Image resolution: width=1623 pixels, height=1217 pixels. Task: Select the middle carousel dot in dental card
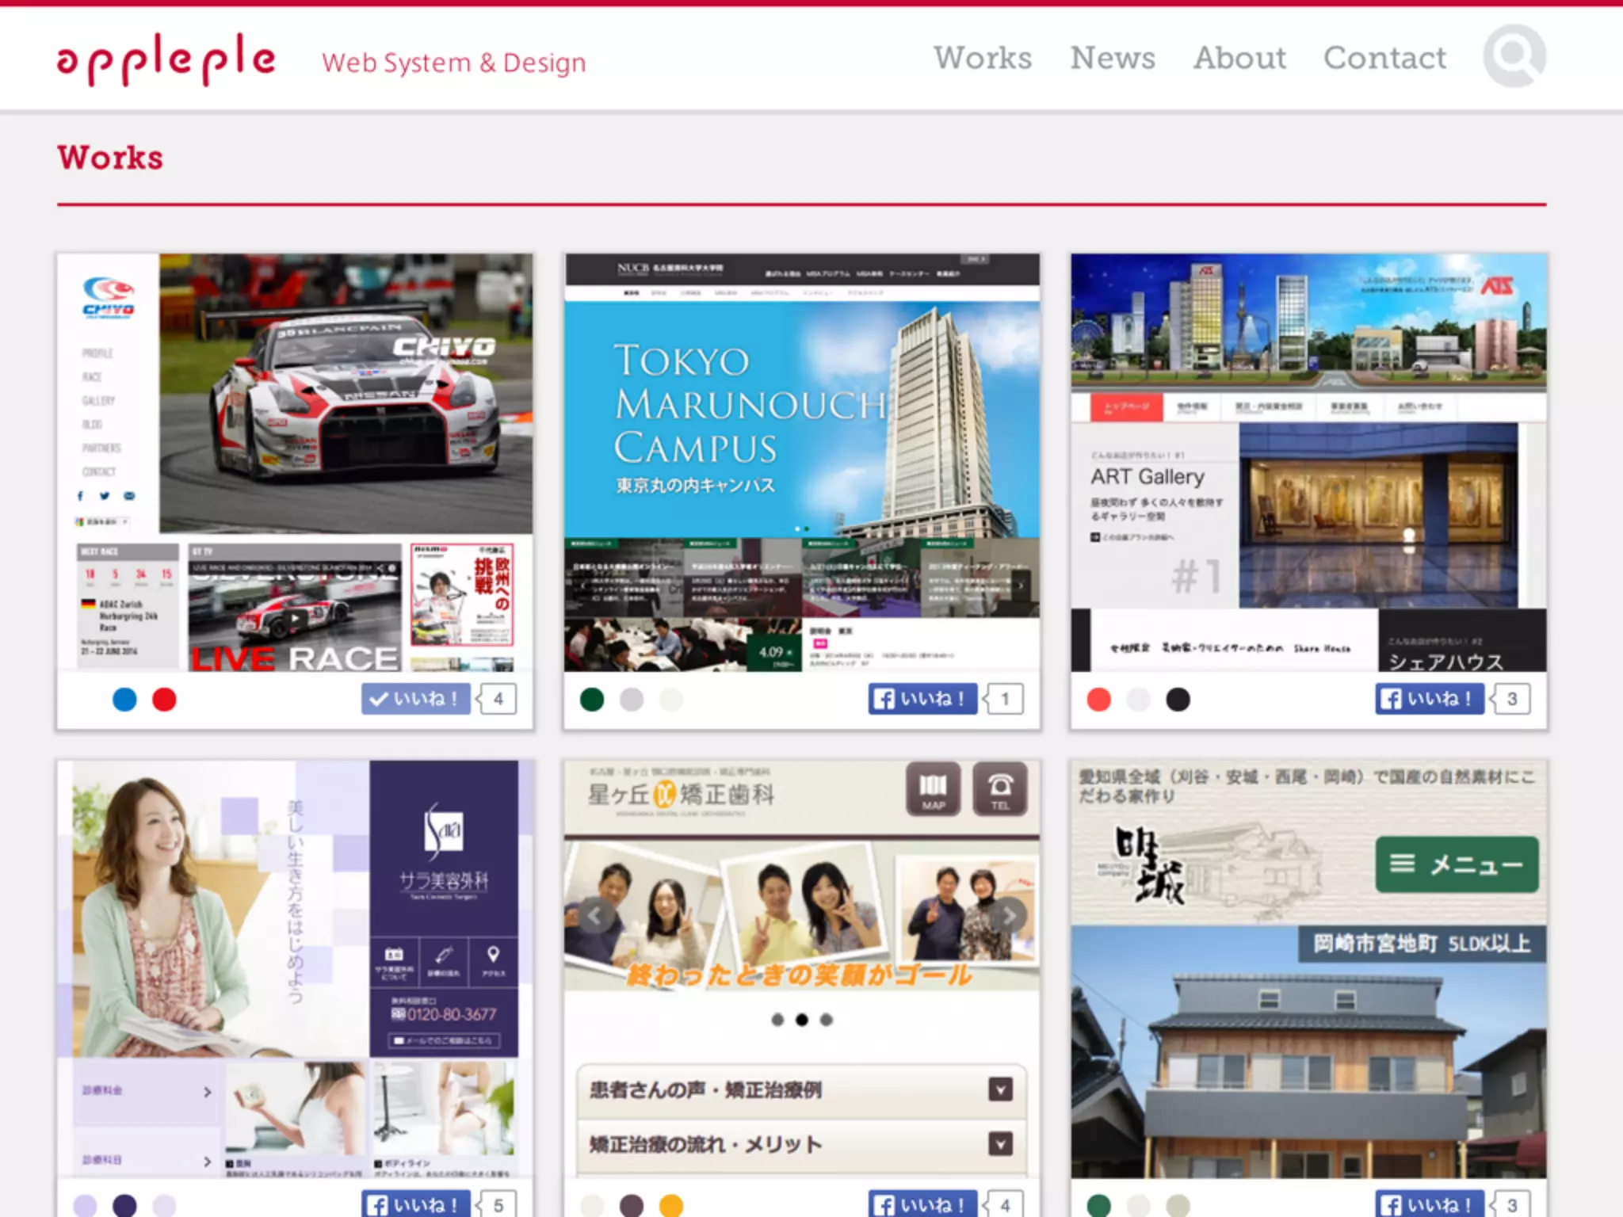802,1020
